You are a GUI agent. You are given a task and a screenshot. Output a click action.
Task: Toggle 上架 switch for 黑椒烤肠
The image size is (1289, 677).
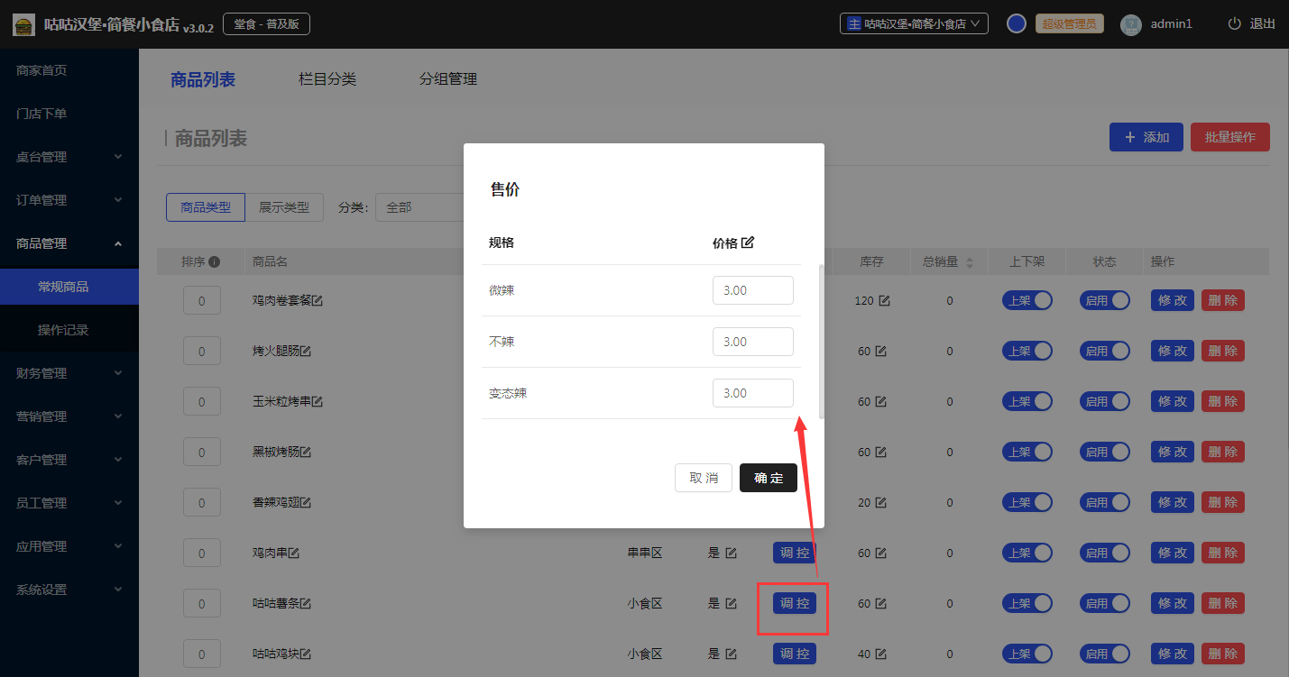pos(1027,453)
